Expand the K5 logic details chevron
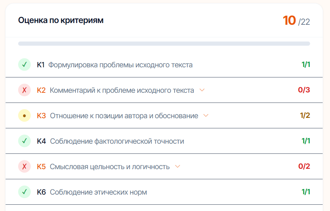This screenshot has width=330, height=211. 178,167
